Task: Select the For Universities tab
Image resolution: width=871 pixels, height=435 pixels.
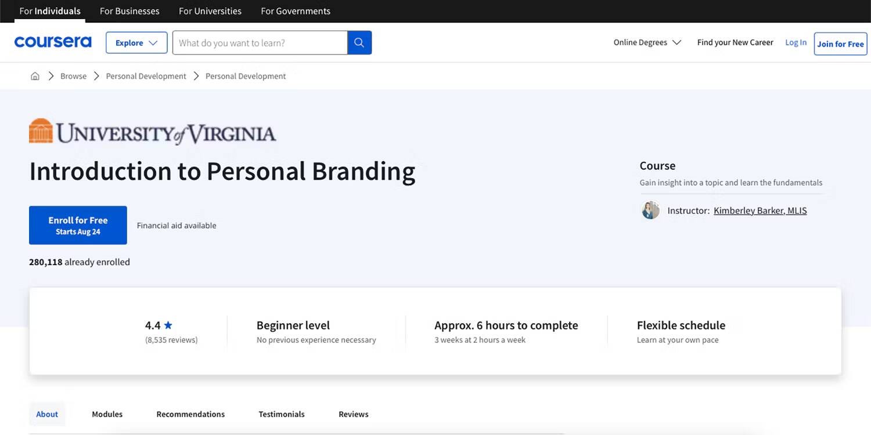Action: (x=210, y=11)
